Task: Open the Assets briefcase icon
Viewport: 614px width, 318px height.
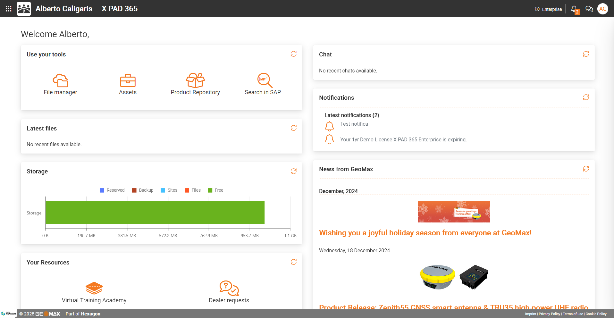Action: click(x=128, y=81)
